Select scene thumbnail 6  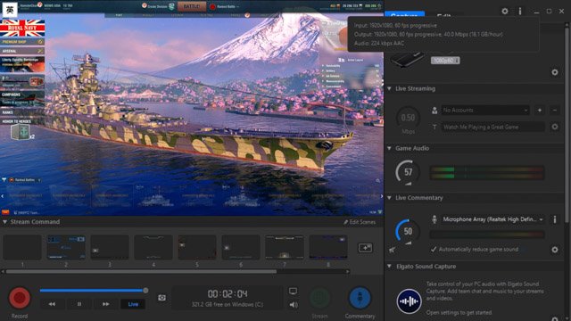[241, 247]
